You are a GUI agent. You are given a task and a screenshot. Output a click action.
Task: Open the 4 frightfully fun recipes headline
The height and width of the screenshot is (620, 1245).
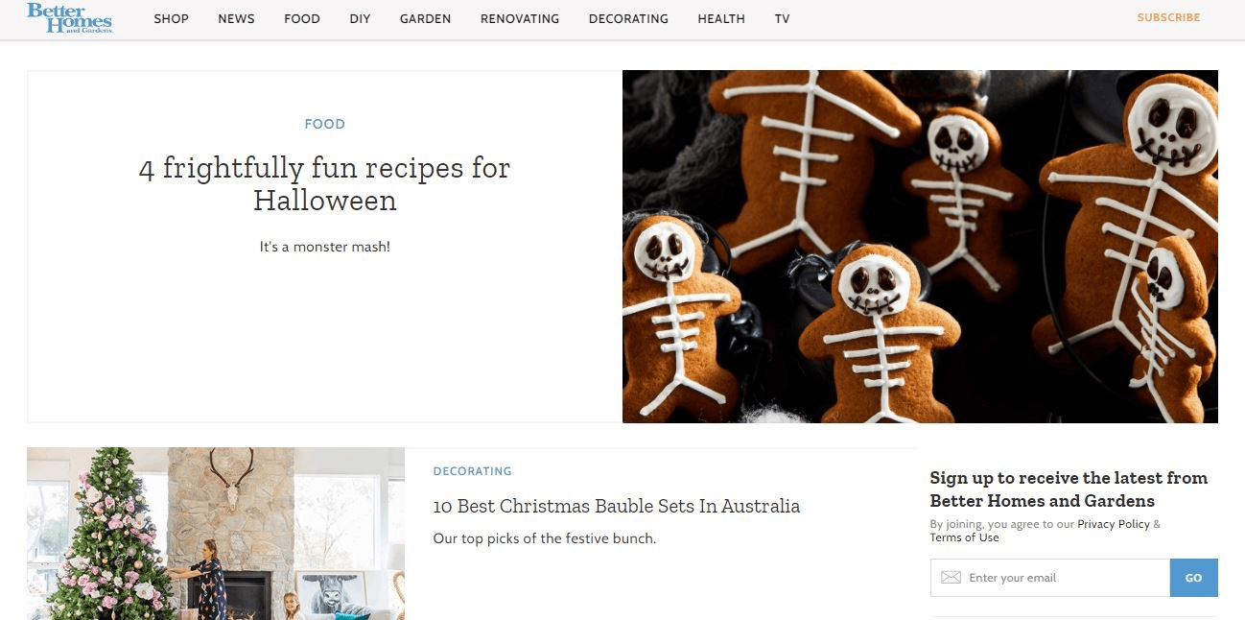324,183
